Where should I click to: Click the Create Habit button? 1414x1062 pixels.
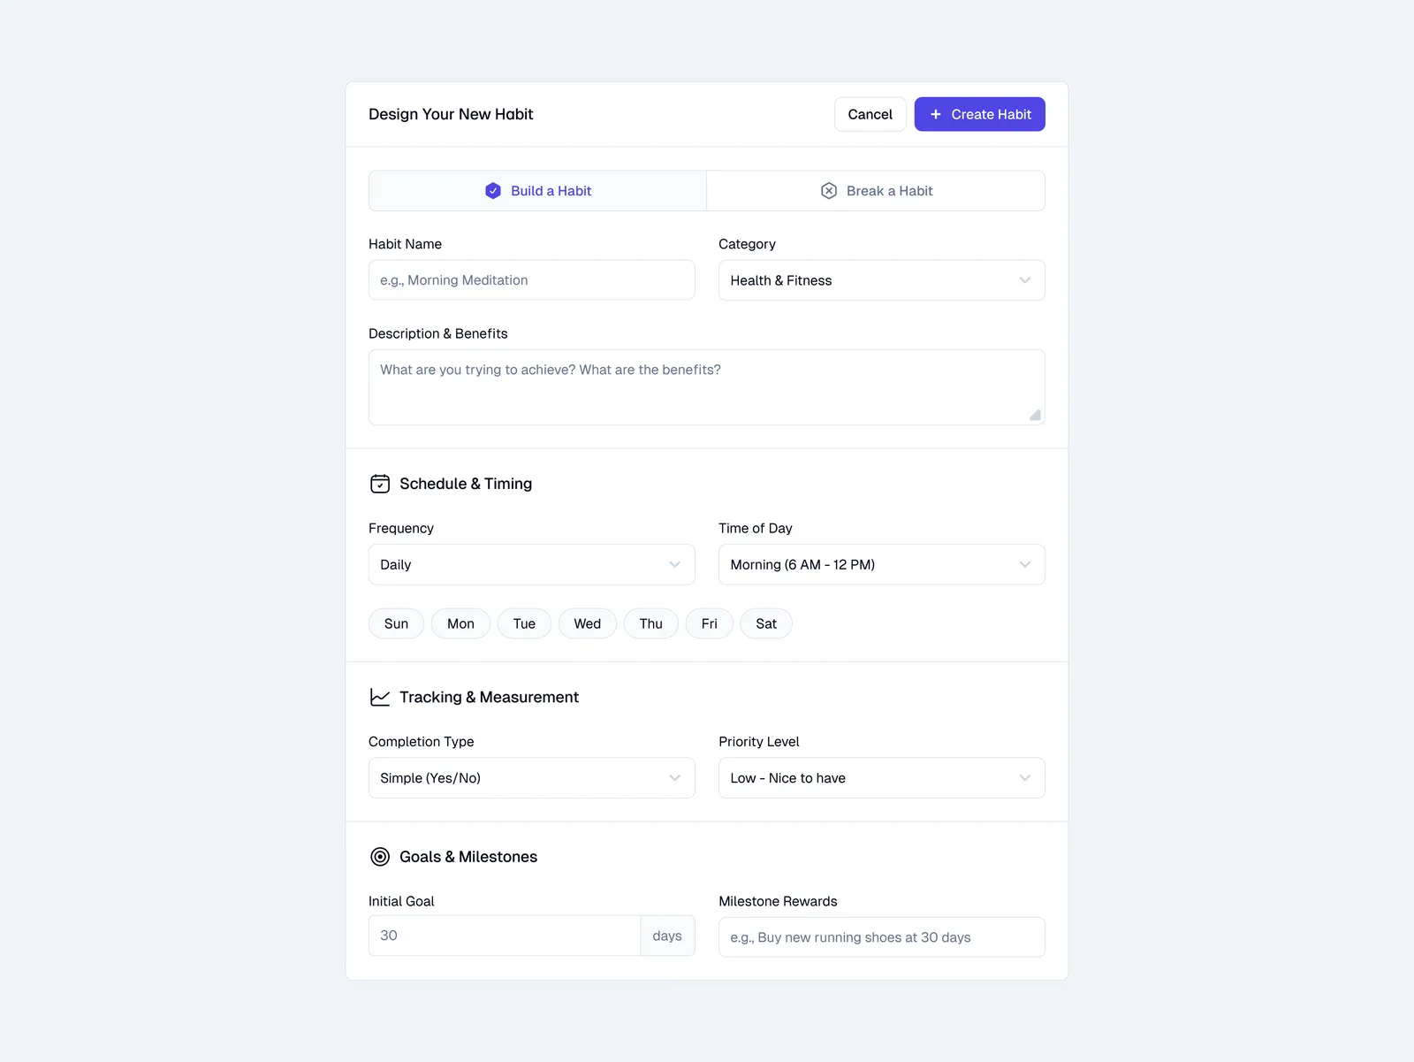[x=979, y=115]
